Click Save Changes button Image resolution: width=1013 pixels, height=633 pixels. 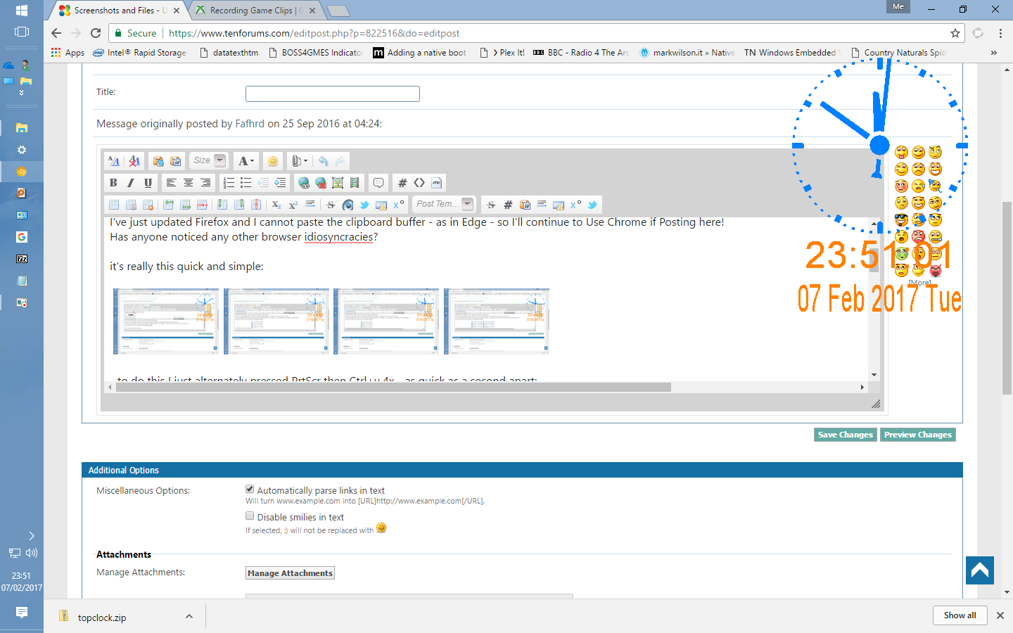[846, 435]
